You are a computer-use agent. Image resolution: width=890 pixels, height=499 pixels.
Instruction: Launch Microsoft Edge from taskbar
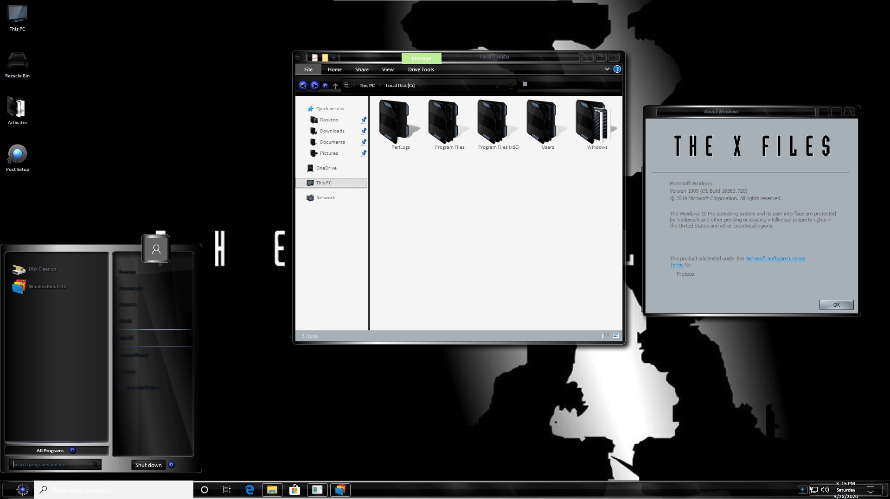250,490
